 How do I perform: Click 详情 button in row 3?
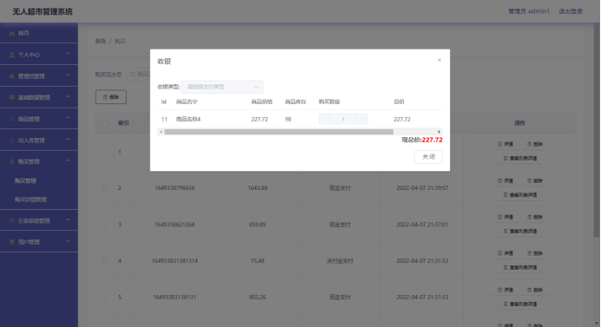[x=505, y=217]
